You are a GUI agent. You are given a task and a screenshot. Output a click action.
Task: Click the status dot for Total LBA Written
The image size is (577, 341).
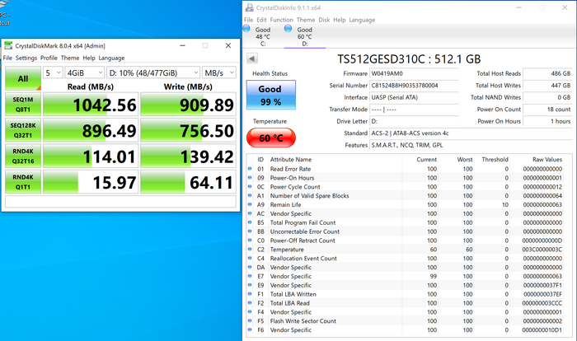click(250, 294)
